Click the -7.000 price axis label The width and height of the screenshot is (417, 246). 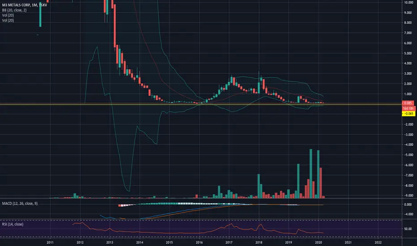click(408, 175)
